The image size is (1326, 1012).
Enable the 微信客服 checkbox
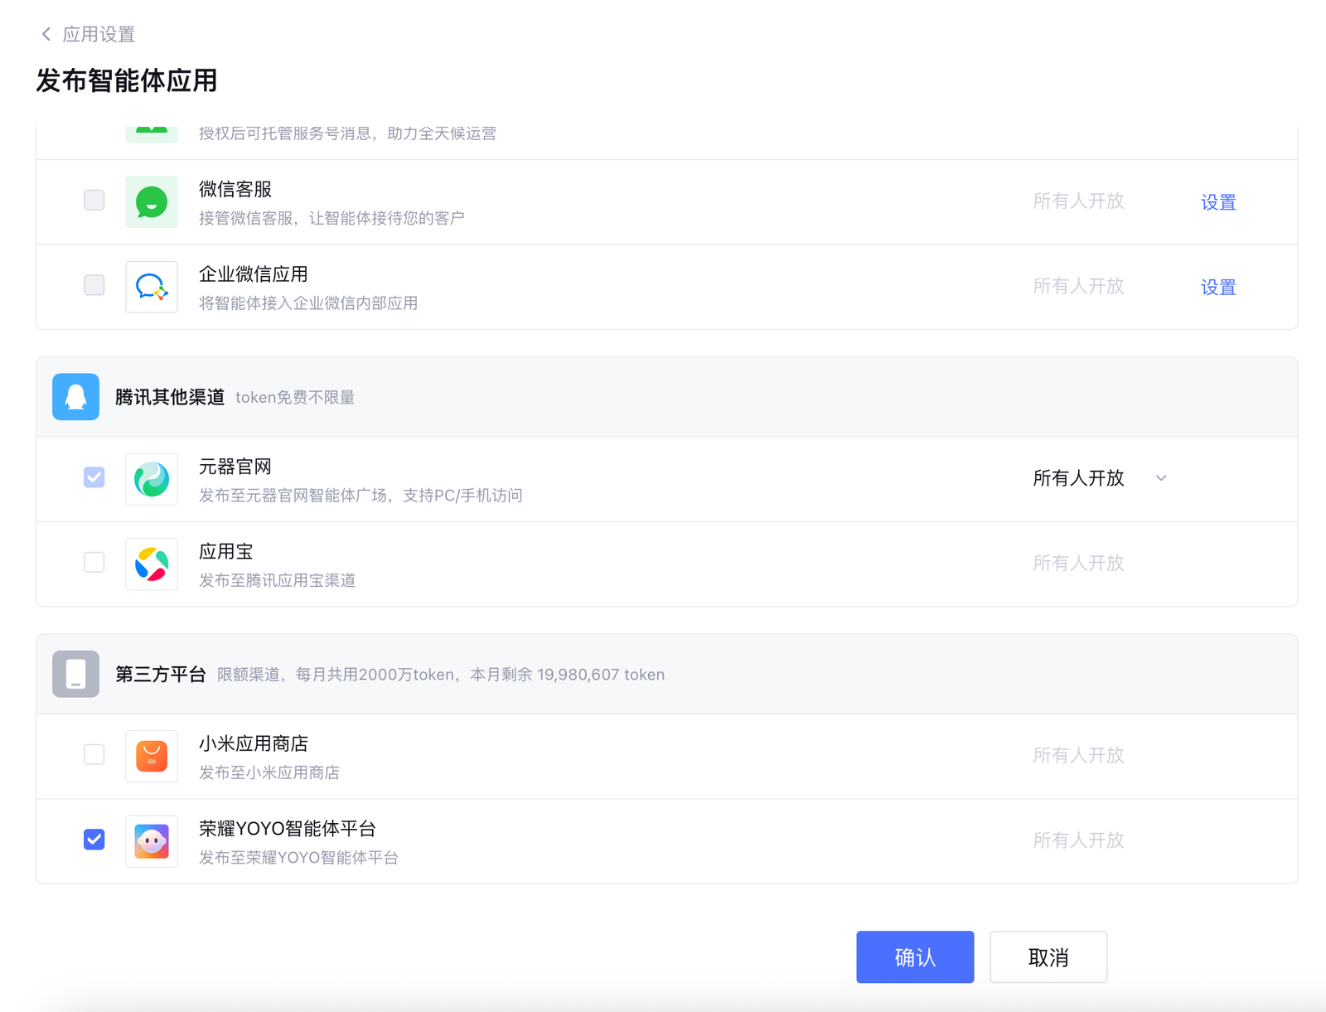[x=94, y=200]
